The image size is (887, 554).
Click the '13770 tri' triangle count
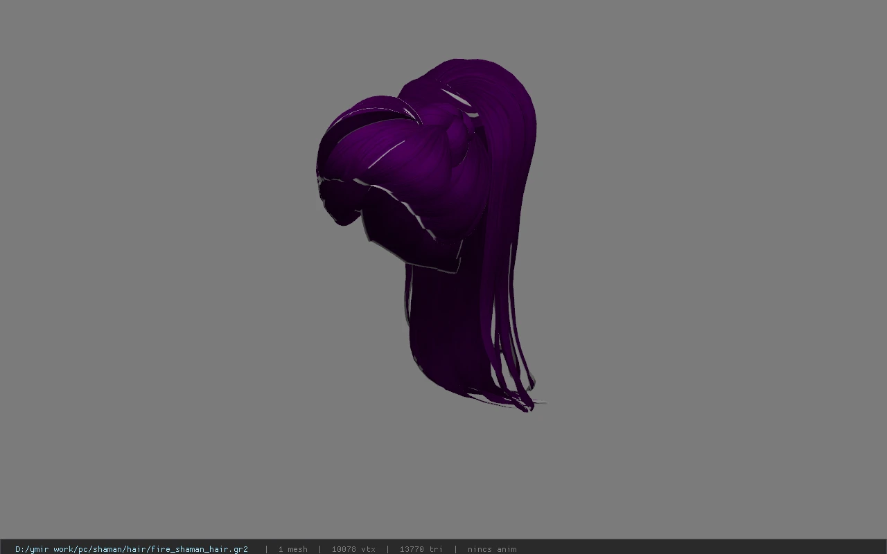pos(421,549)
